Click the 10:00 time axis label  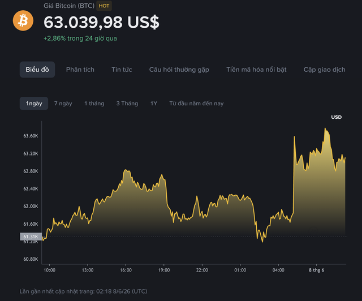[49, 270]
